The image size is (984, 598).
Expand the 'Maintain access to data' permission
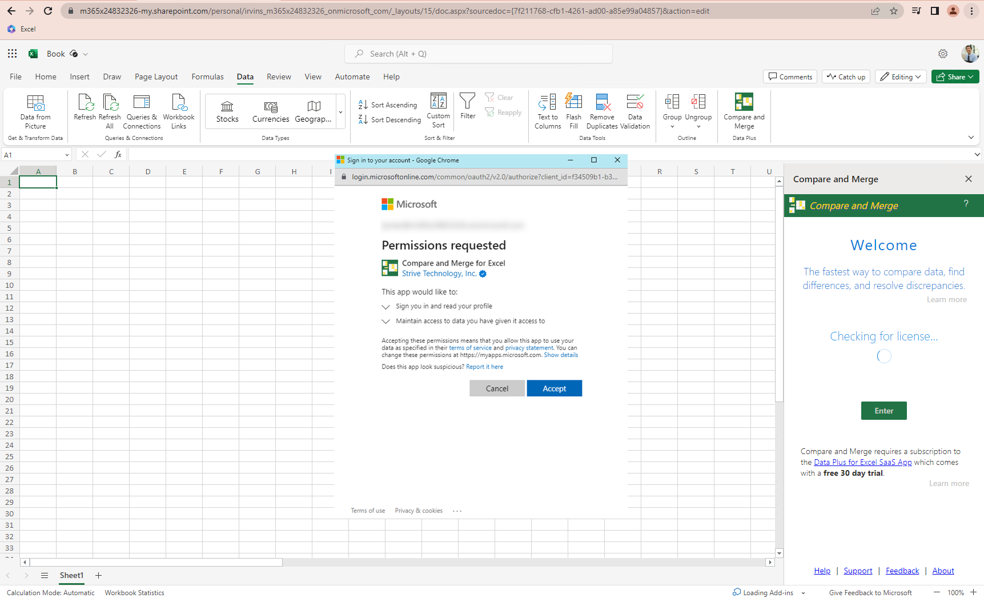pos(386,322)
